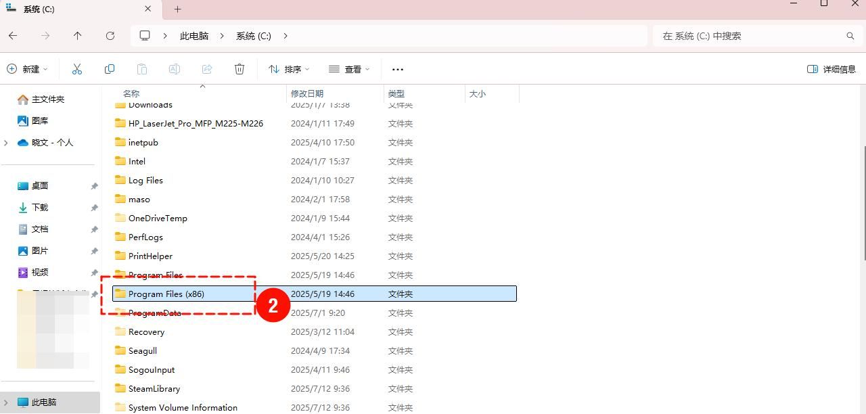866x414 pixels.
Task: Open the 排序 sort options dropdown
Action: [290, 68]
